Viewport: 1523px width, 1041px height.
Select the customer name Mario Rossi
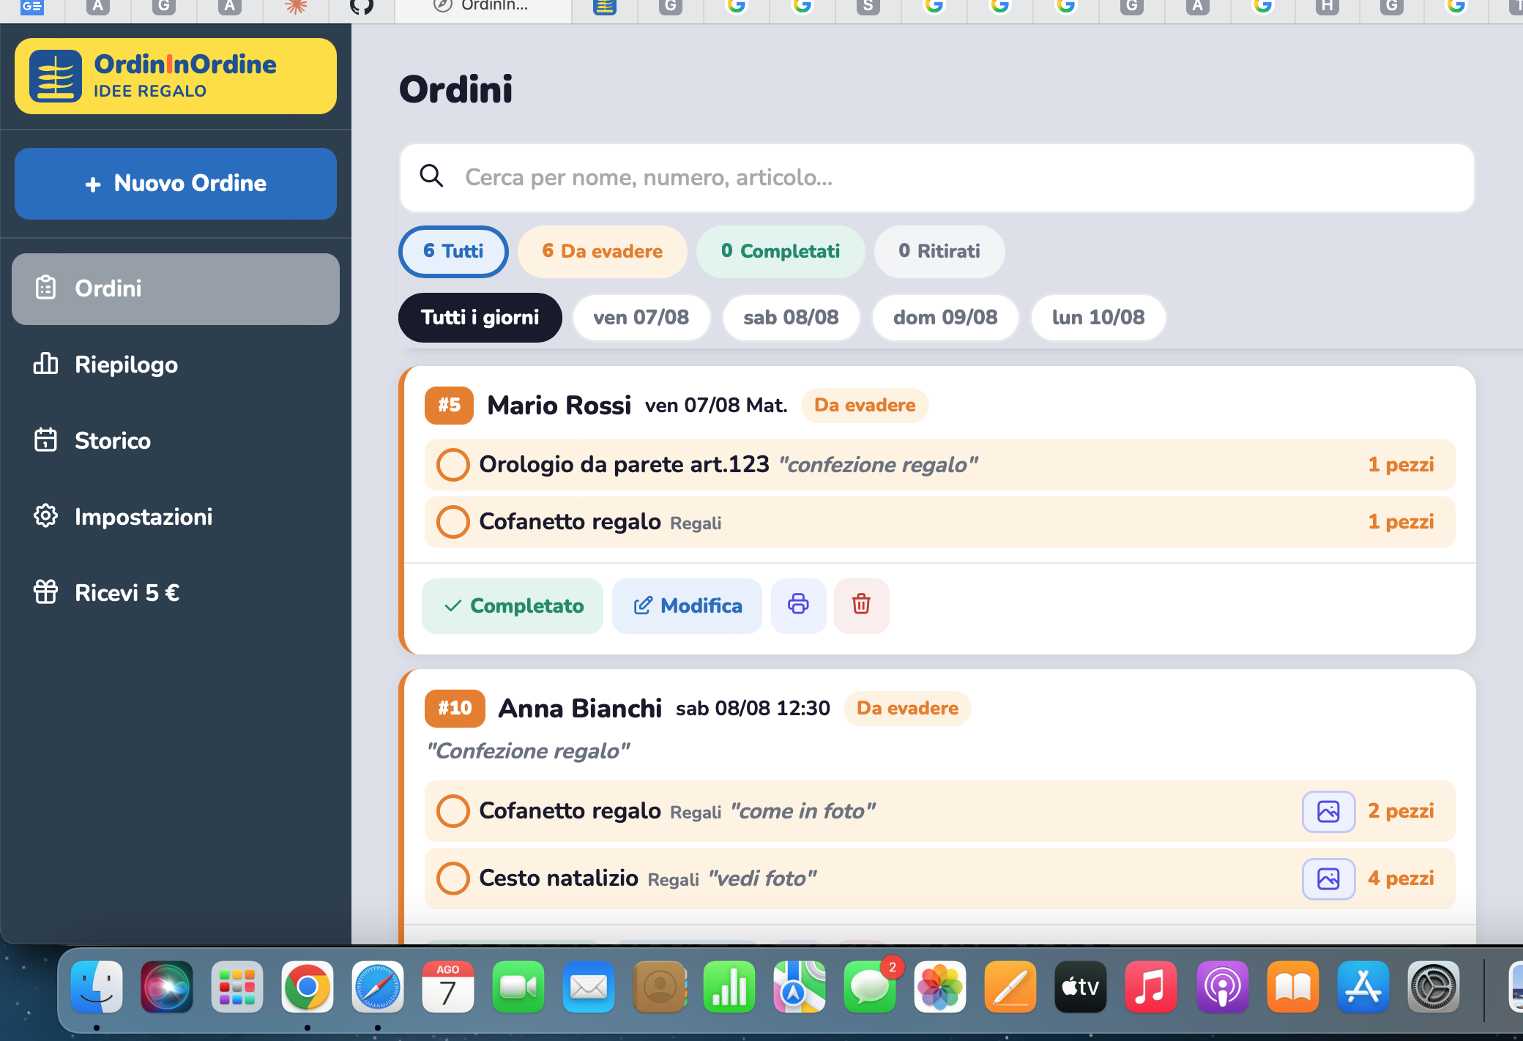point(559,406)
